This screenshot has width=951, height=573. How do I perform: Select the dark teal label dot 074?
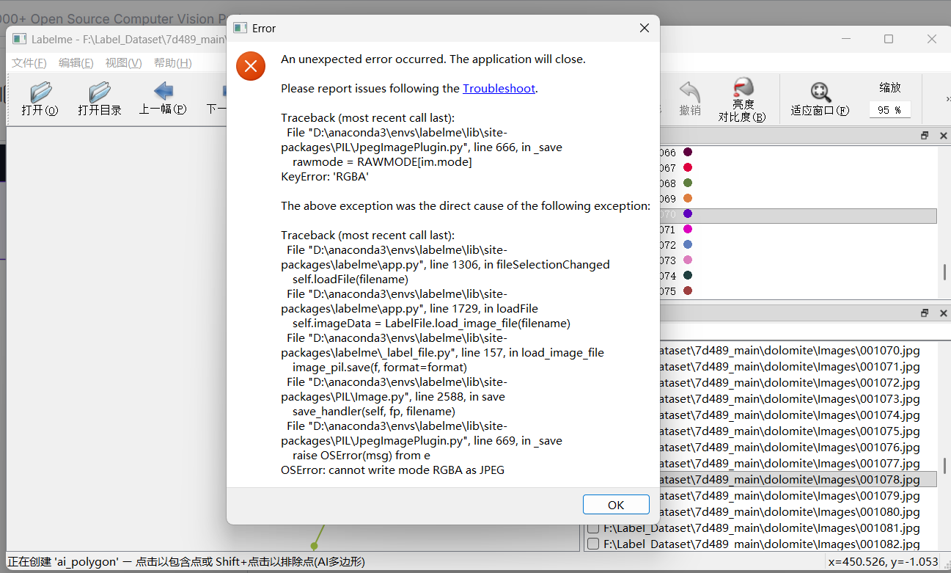pyautogui.click(x=688, y=276)
